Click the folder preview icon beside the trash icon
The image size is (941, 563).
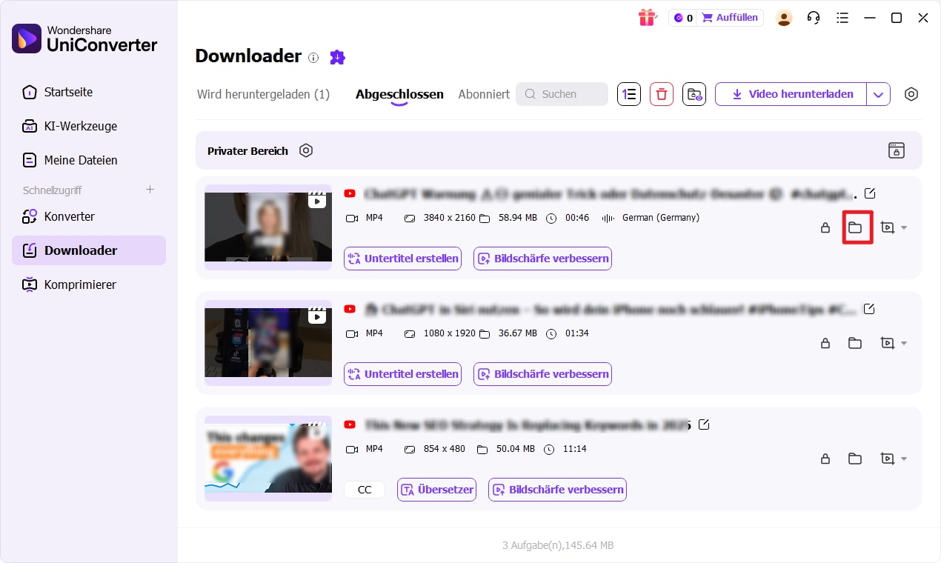pyautogui.click(x=694, y=94)
